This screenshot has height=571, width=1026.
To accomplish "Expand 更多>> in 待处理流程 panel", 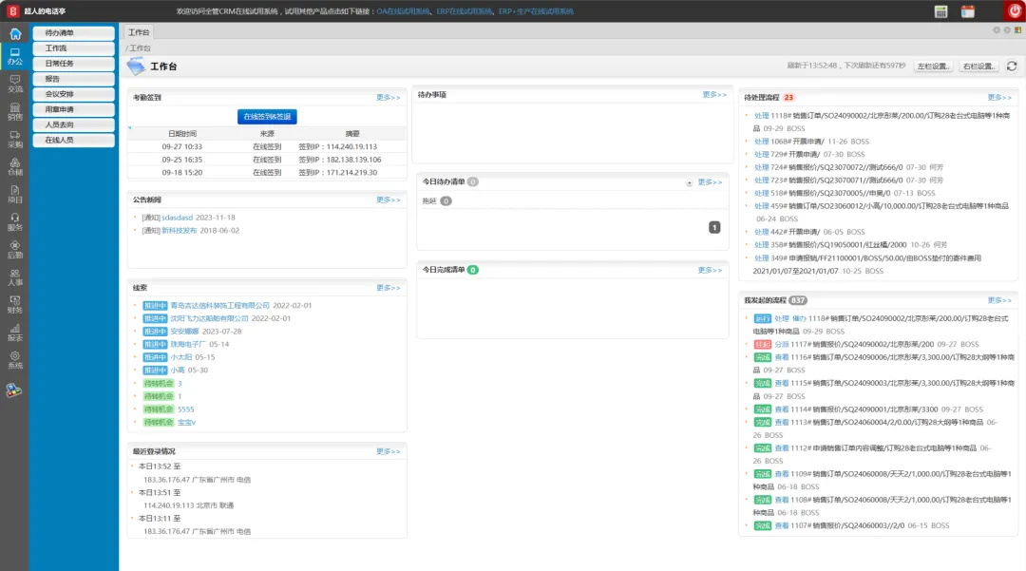I will click(999, 98).
